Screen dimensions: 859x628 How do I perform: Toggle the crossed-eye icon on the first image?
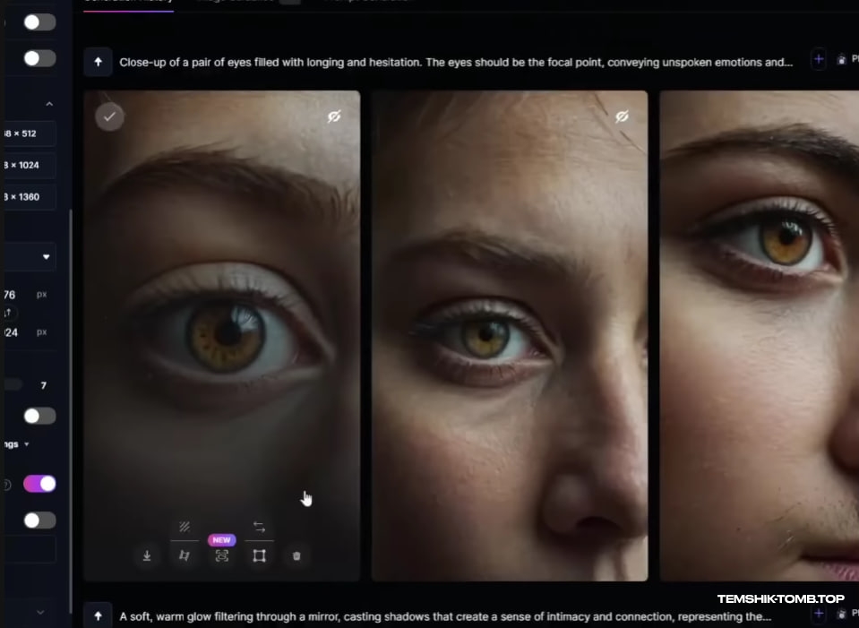coord(334,116)
